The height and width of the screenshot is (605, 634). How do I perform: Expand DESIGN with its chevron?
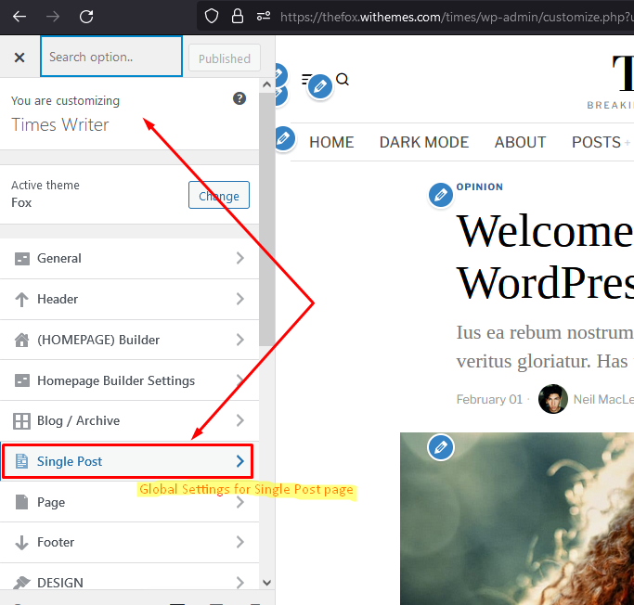[240, 583]
